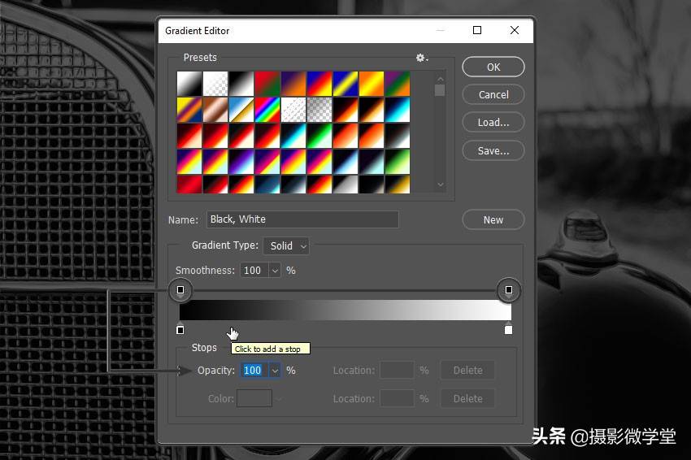This screenshot has height=460, width=691.
Task: Select the black color stop below gradient
Action: tap(180, 329)
